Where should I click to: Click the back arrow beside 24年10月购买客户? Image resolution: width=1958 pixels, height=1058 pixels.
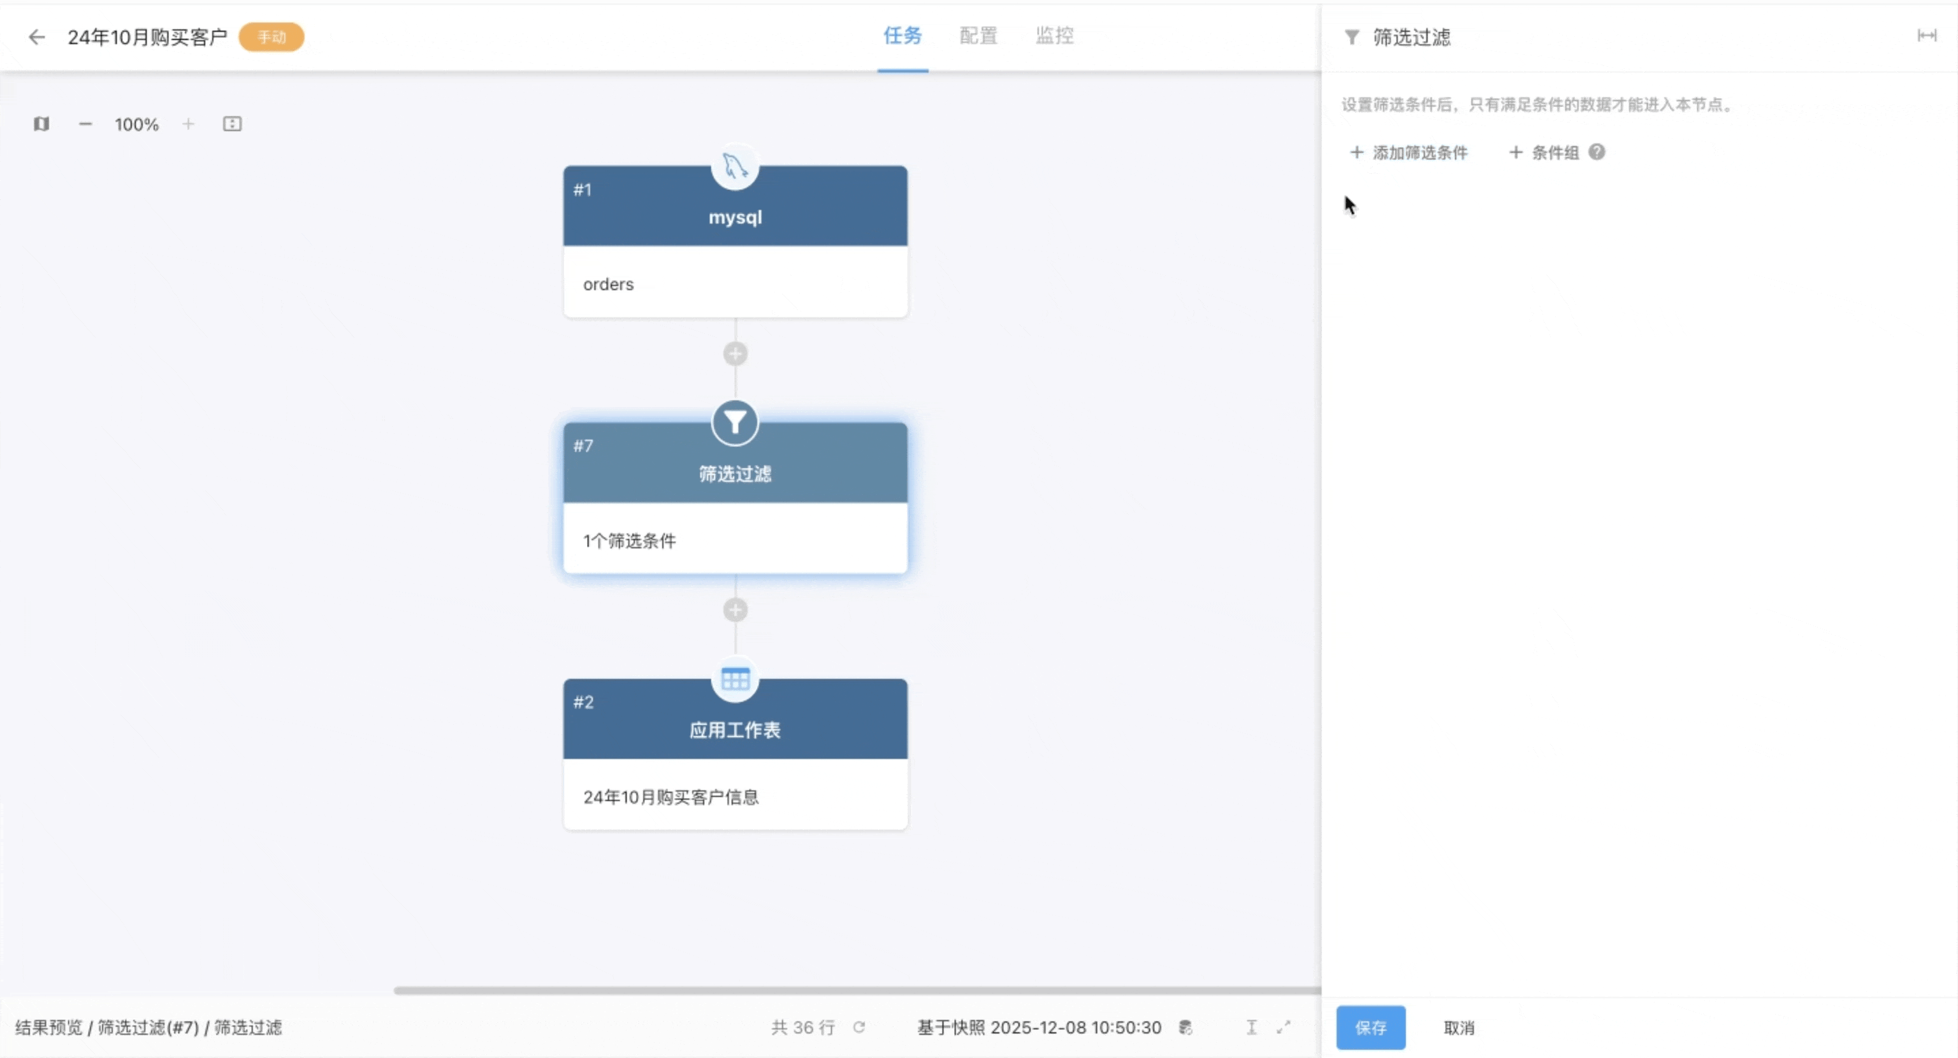pos(36,36)
